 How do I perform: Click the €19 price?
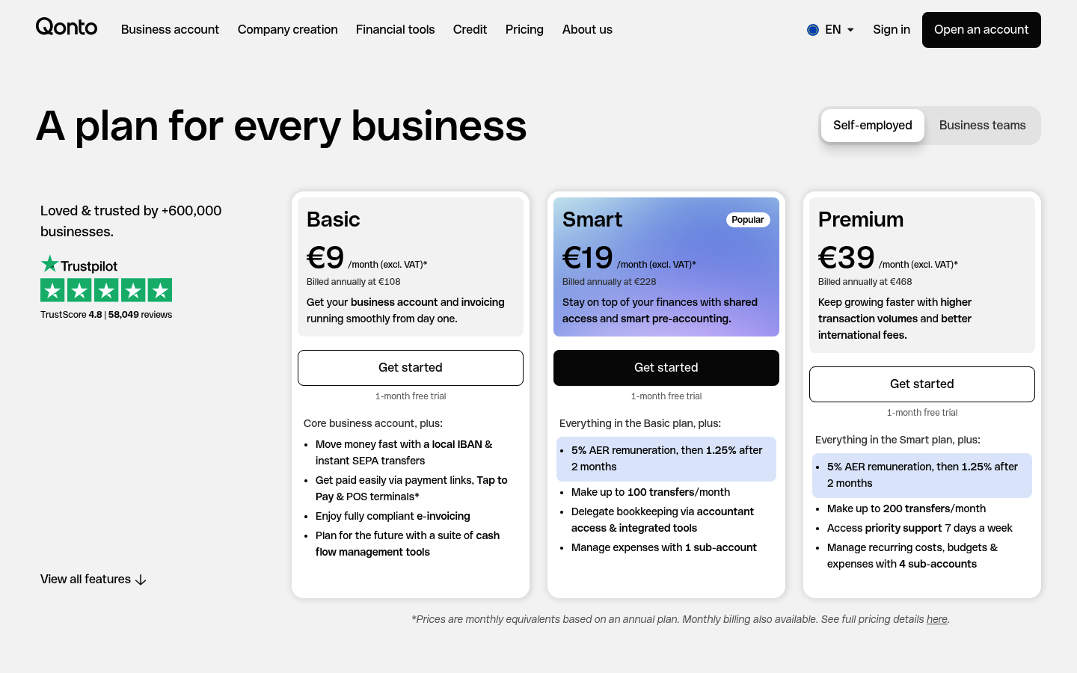[588, 258]
